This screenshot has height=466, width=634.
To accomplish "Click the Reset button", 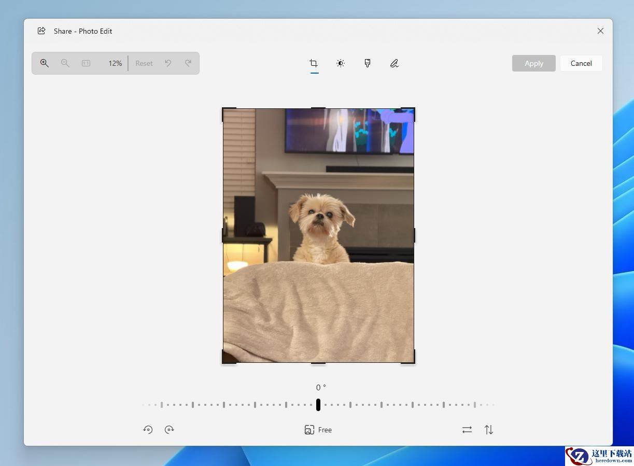I will 144,63.
